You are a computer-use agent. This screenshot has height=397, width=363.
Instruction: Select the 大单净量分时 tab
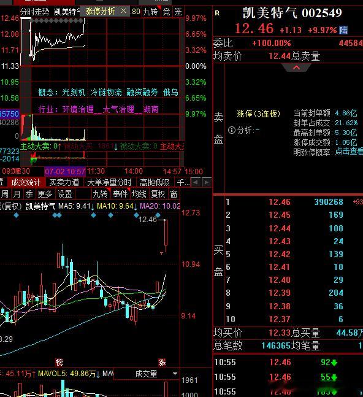[109, 182]
